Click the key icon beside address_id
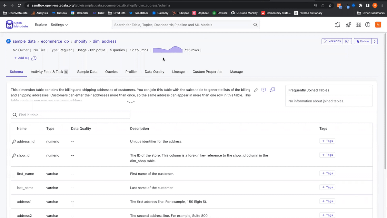The width and height of the screenshot is (387, 218). pos(14,141)
